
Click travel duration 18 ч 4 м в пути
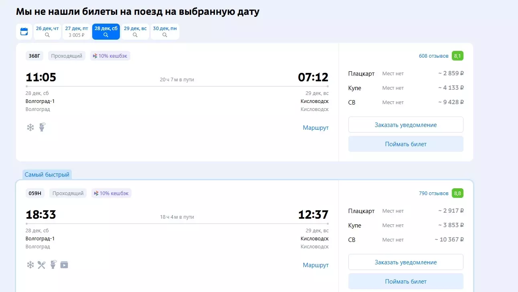pyautogui.click(x=177, y=217)
